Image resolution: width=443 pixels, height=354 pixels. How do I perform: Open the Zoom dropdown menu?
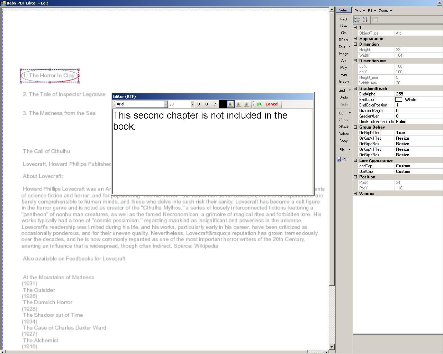click(x=385, y=11)
